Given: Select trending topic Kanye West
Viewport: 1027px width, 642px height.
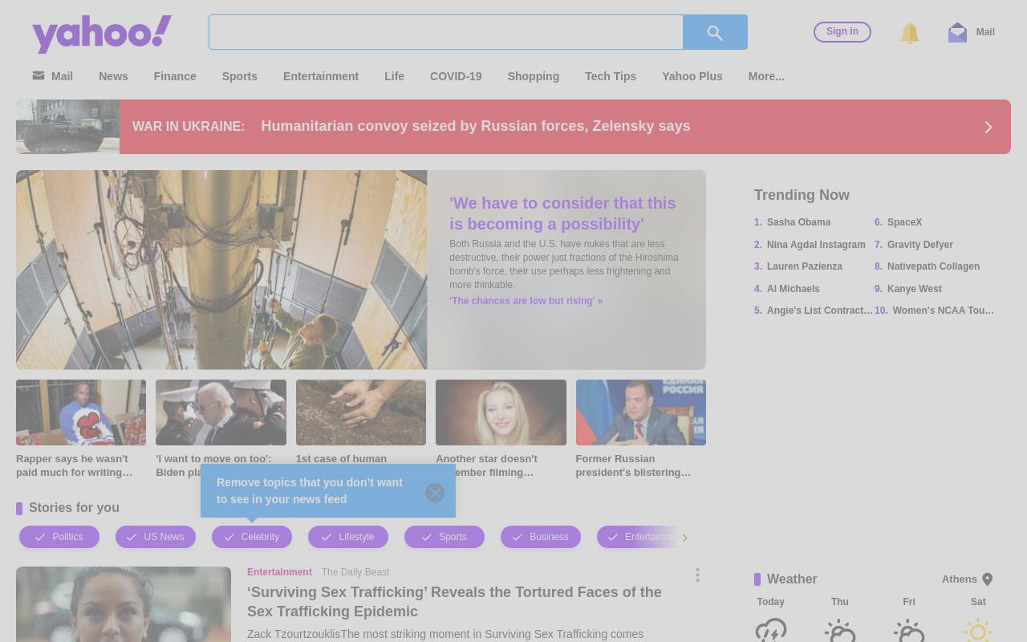Looking at the screenshot, I should point(915,289).
